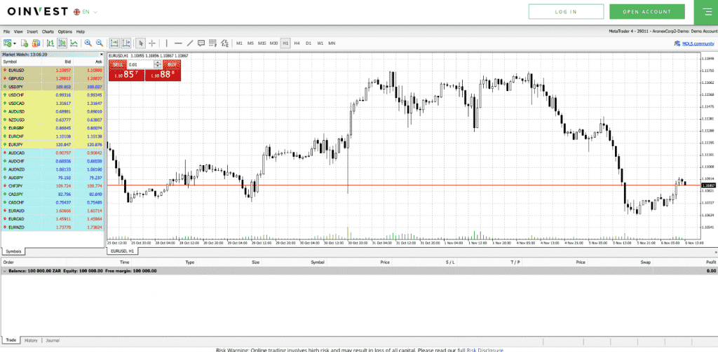This screenshot has height=352, width=718.
Task: Click the LOG IN button
Action: (x=566, y=12)
